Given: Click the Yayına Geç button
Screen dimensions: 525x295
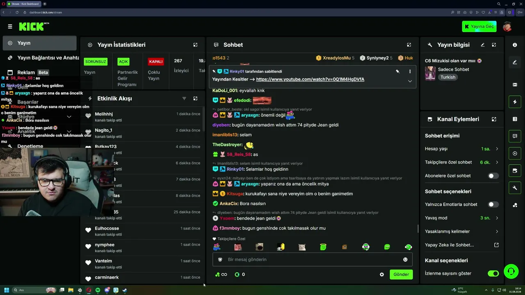Looking at the screenshot, I should [x=479, y=27].
